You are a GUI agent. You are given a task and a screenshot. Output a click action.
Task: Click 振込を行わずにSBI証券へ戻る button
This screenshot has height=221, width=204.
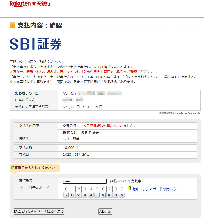pos(39,211)
